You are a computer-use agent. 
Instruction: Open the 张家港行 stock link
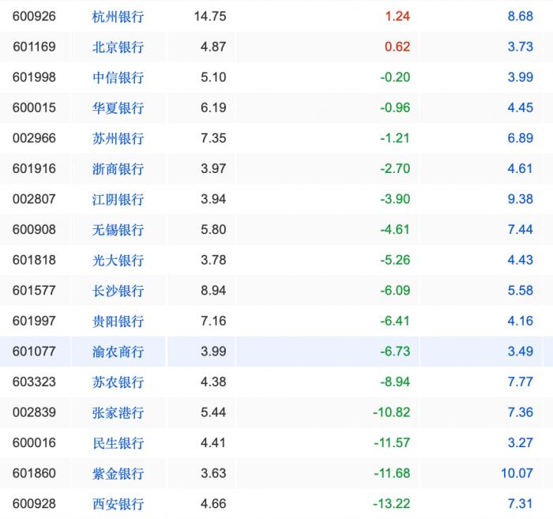point(118,412)
